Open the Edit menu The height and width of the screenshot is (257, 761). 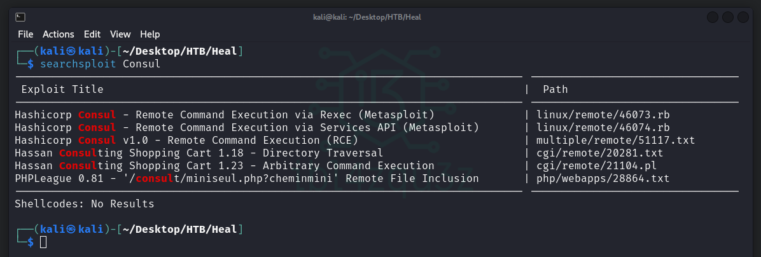(92, 34)
